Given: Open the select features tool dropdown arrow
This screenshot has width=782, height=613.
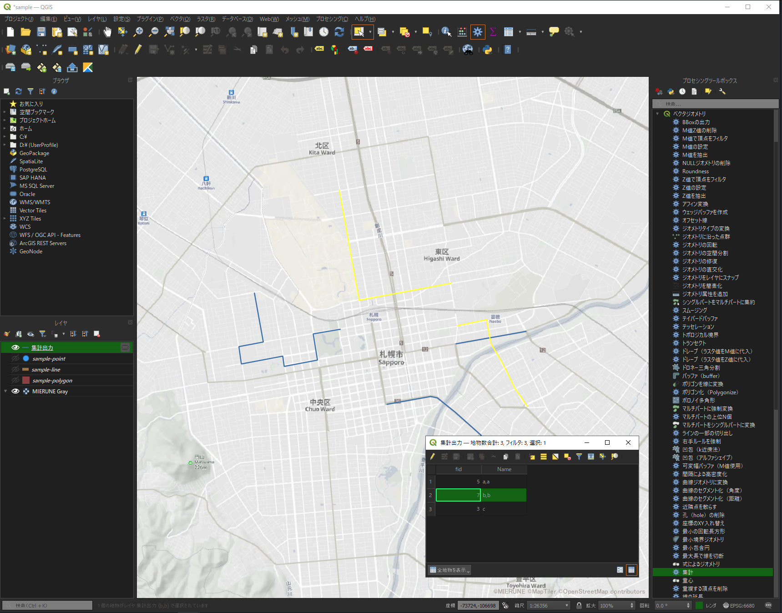Looking at the screenshot, I should (370, 32).
